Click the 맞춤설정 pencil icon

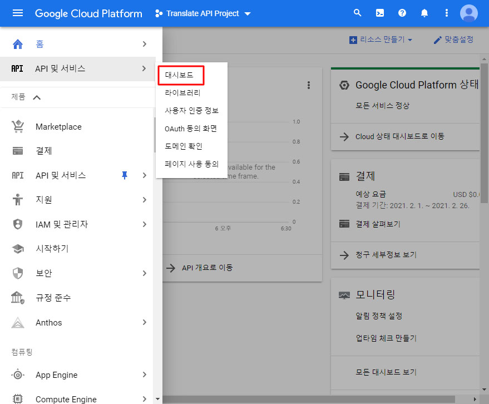[x=438, y=40]
